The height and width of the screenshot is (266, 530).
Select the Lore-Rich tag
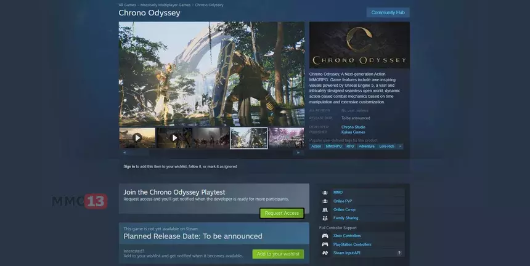tap(386, 147)
